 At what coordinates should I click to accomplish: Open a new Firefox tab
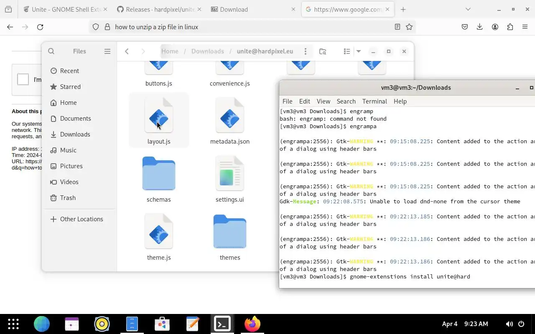coord(403,9)
